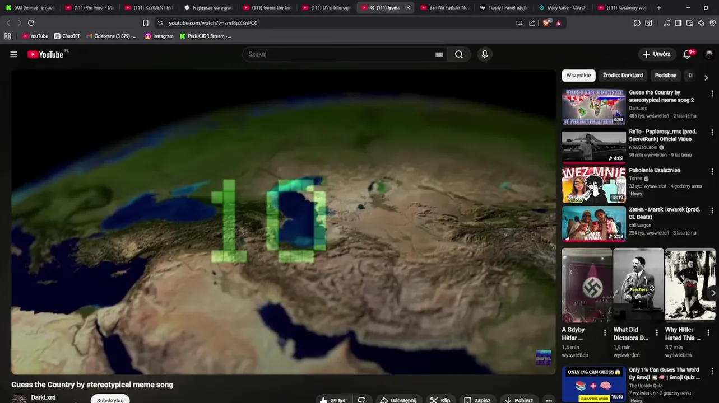Share the page using the address bar share icon
The image size is (719, 403).
(532, 23)
